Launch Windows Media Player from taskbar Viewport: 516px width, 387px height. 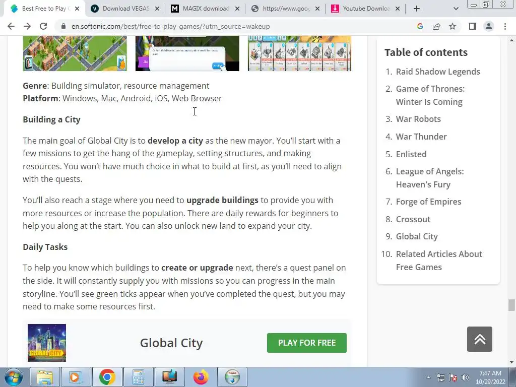76,377
